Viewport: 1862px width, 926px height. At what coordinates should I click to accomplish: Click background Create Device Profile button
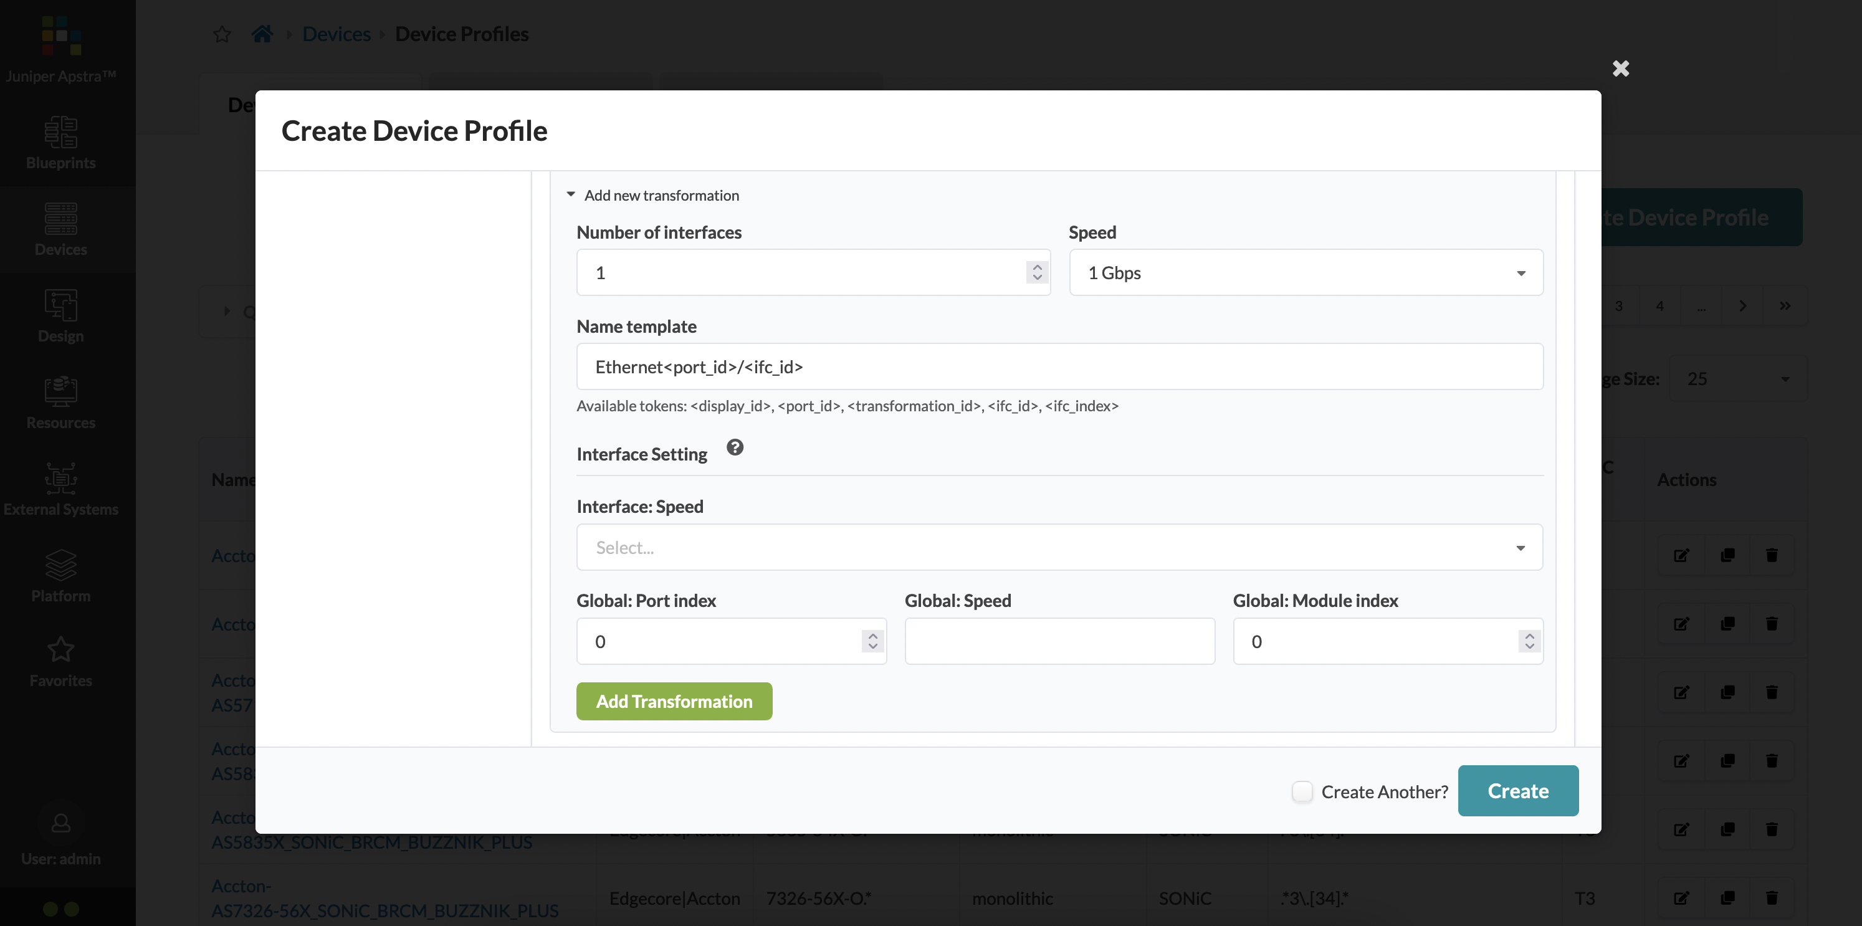pos(1701,217)
